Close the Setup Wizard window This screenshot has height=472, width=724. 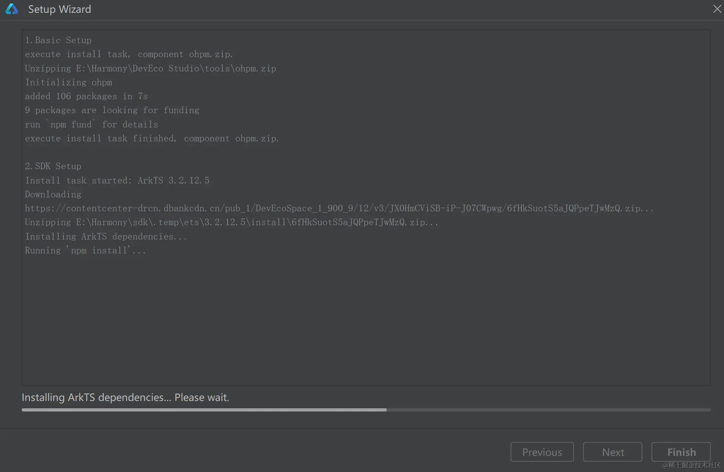click(x=717, y=9)
